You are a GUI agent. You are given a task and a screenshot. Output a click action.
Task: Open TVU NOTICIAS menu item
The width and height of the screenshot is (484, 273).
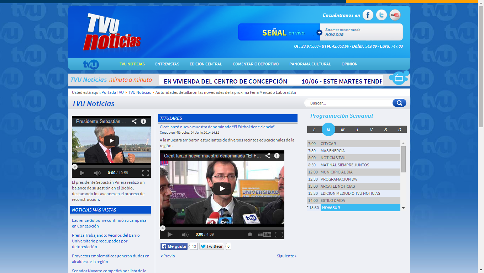pyautogui.click(x=132, y=64)
